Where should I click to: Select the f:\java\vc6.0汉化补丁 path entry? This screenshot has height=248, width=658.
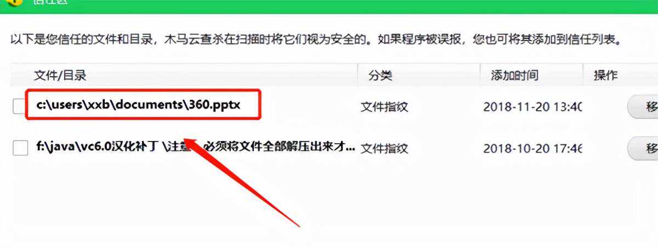pyautogui.click(x=196, y=147)
